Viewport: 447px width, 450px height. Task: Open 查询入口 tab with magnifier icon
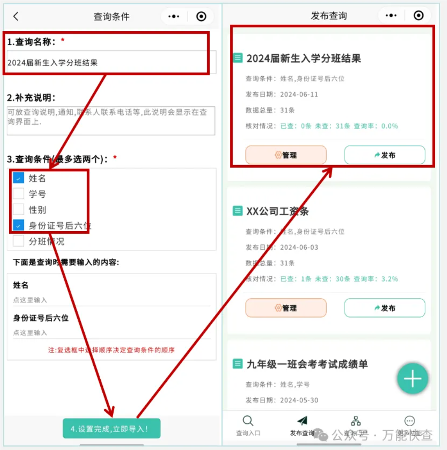(x=248, y=426)
